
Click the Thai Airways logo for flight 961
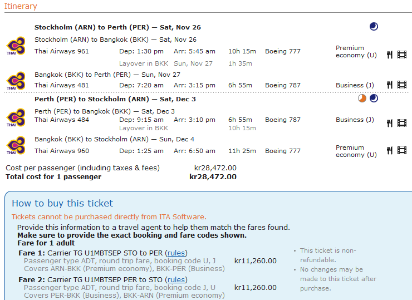(16, 46)
